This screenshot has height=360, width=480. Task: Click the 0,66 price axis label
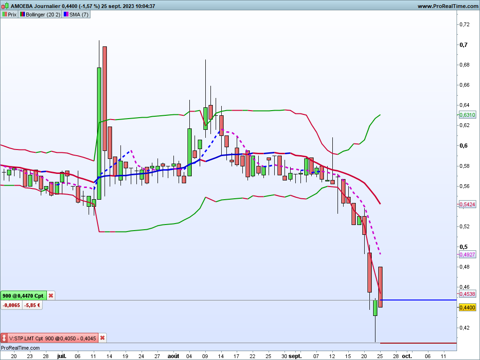(x=465, y=85)
